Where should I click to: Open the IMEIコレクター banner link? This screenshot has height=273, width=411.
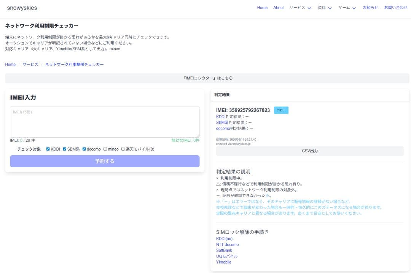(205, 78)
